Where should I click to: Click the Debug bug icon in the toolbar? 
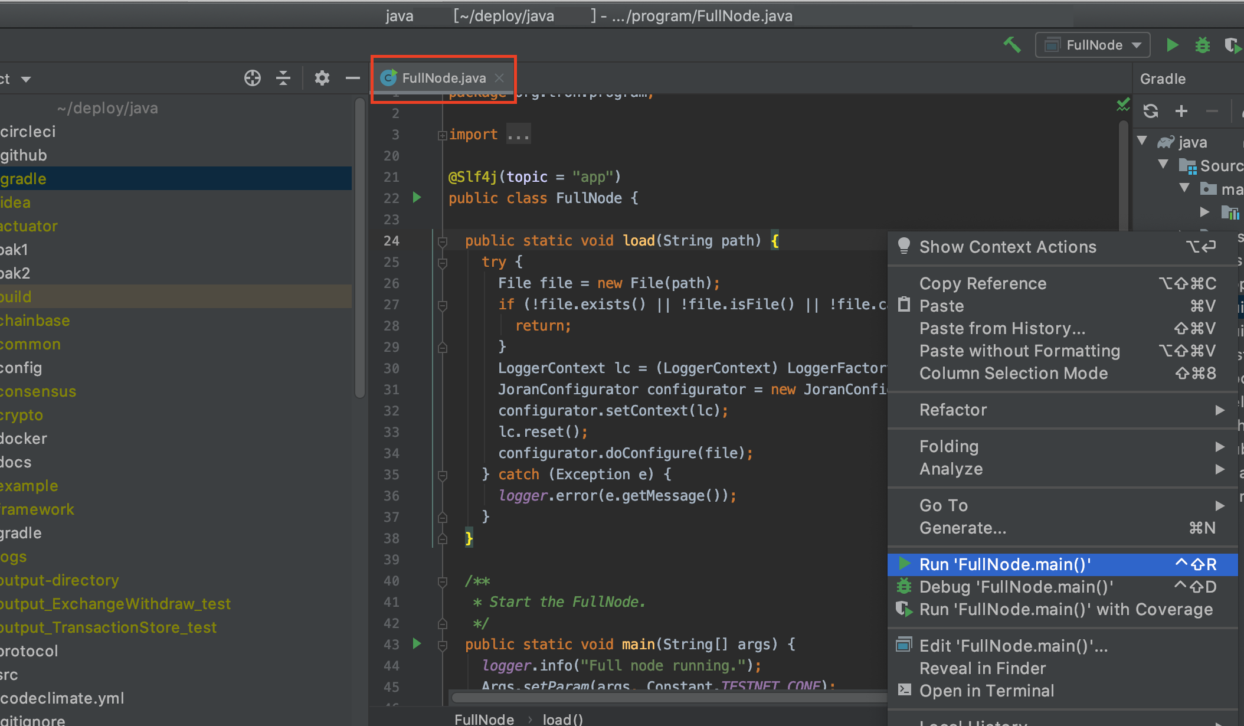(1202, 45)
